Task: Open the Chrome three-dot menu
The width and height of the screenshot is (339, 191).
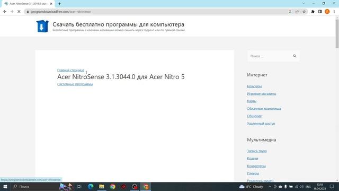Action: click(x=334, y=12)
